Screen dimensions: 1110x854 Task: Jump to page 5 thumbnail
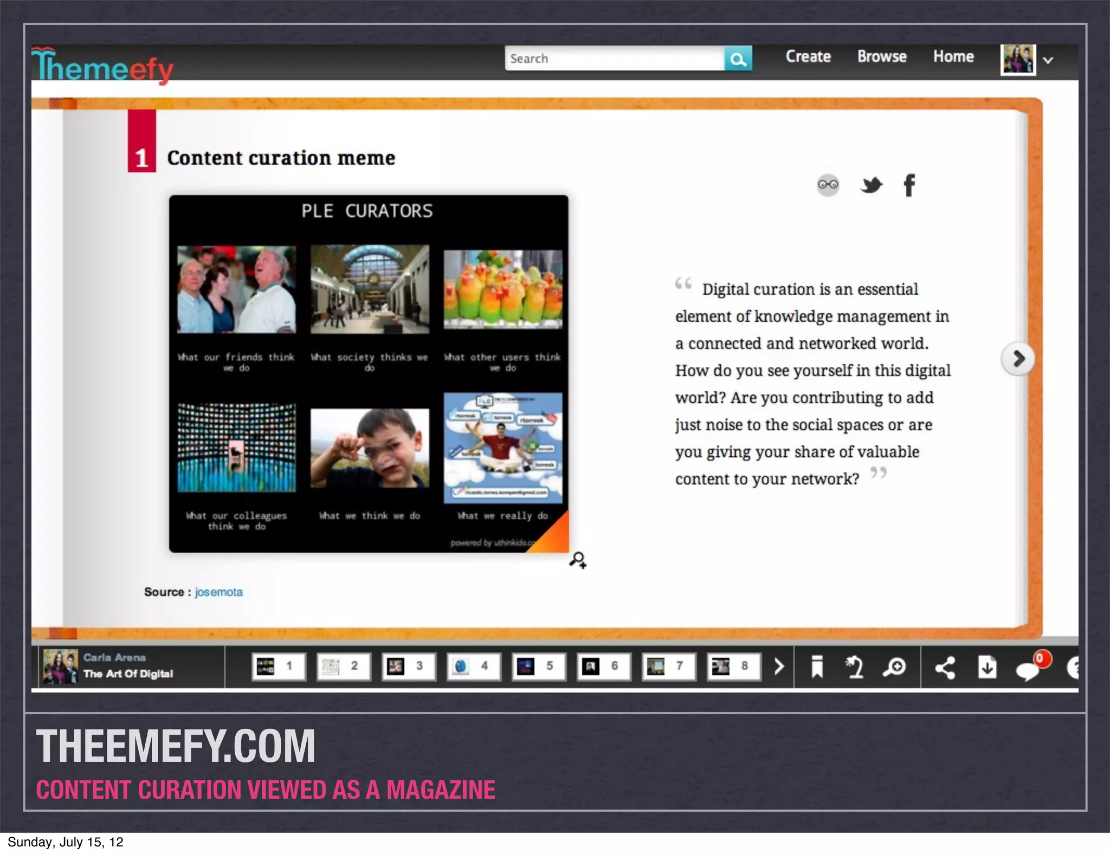(x=539, y=667)
